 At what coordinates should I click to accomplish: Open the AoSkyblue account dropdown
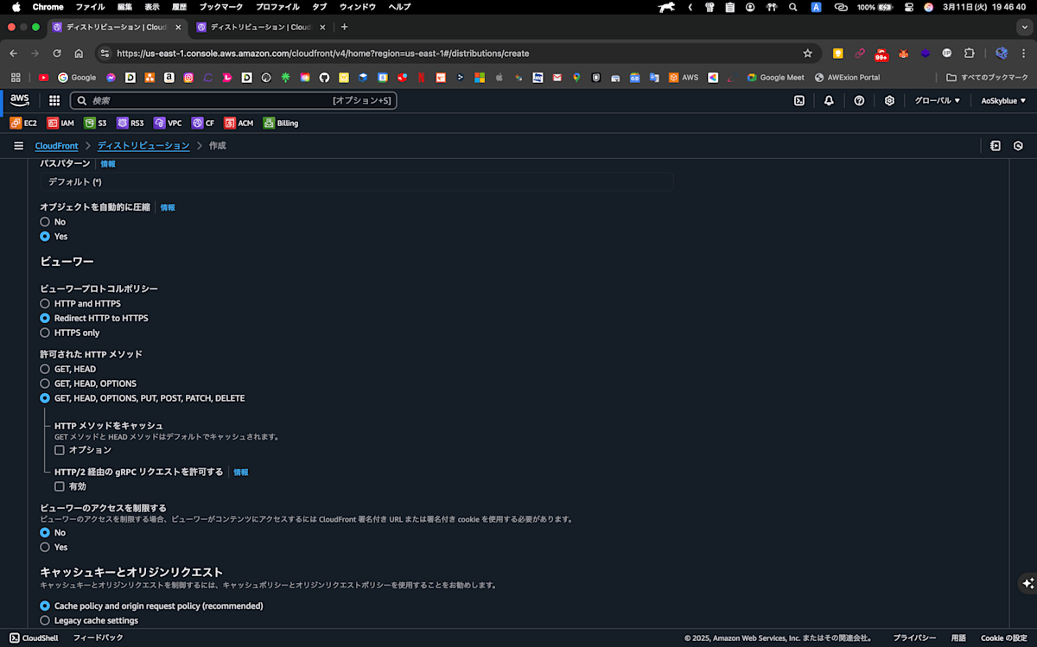click(x=1003, y=100)
